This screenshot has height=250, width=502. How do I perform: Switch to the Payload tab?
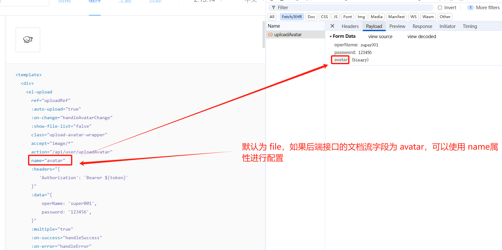click(374, 26)
